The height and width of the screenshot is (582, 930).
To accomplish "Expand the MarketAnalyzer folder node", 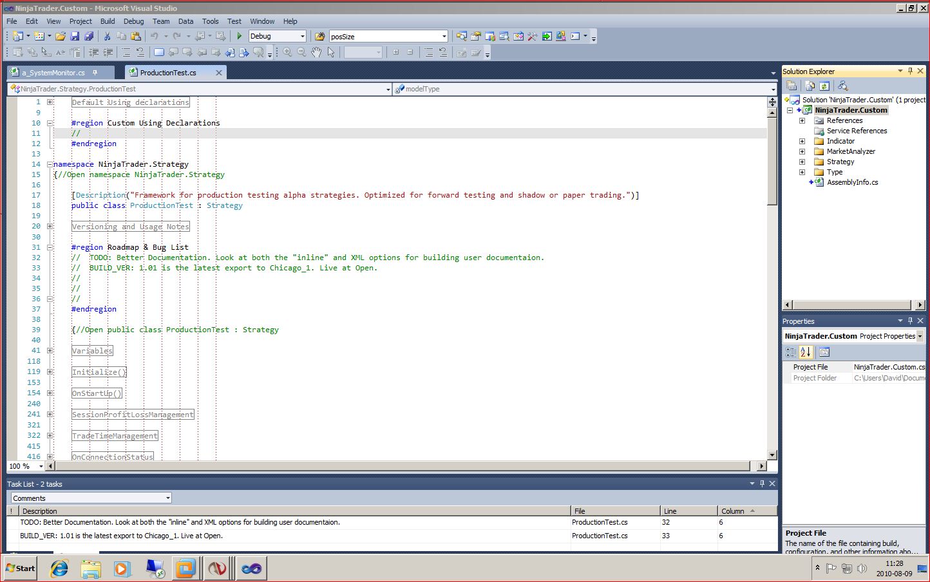I will (802, 151).
